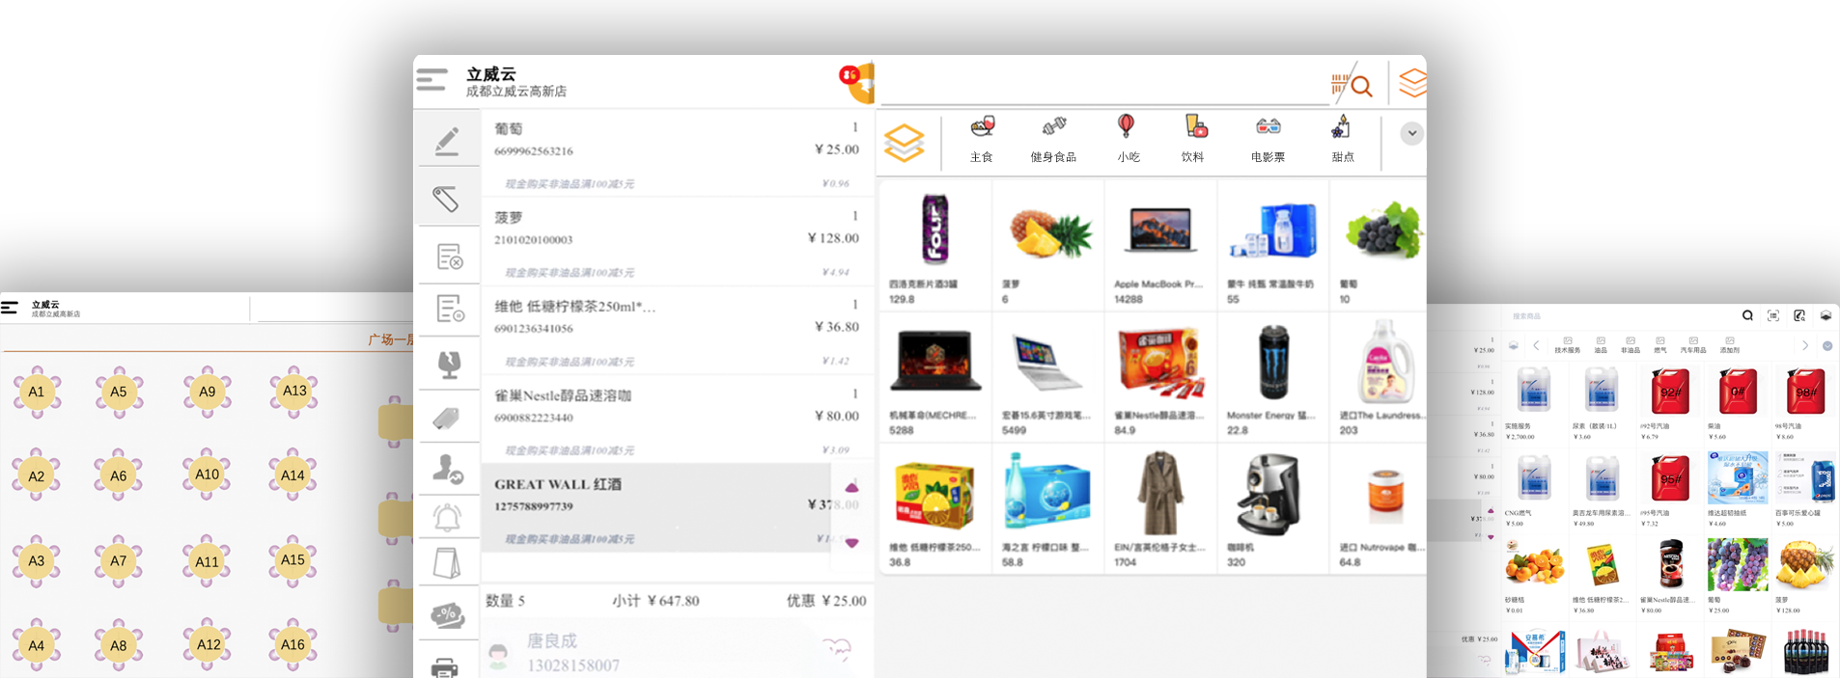
Task: Click the order settings document icon
Action: 449,309
